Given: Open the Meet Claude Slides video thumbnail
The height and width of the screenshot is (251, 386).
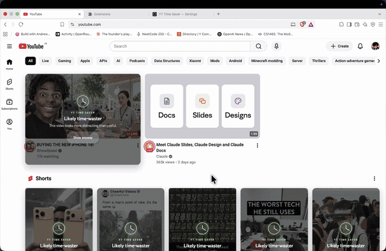Looking at the screenshot, I should click(x=203, y=106).
